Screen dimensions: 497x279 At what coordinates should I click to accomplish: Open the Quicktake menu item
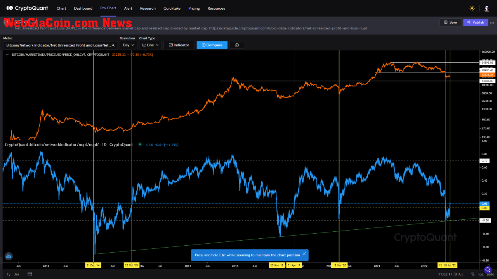click(x=172, y=8)
